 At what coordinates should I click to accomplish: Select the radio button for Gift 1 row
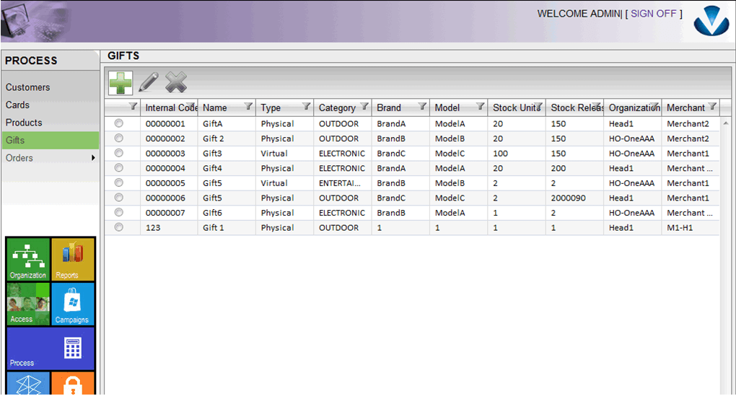click(x=119, y=227)
